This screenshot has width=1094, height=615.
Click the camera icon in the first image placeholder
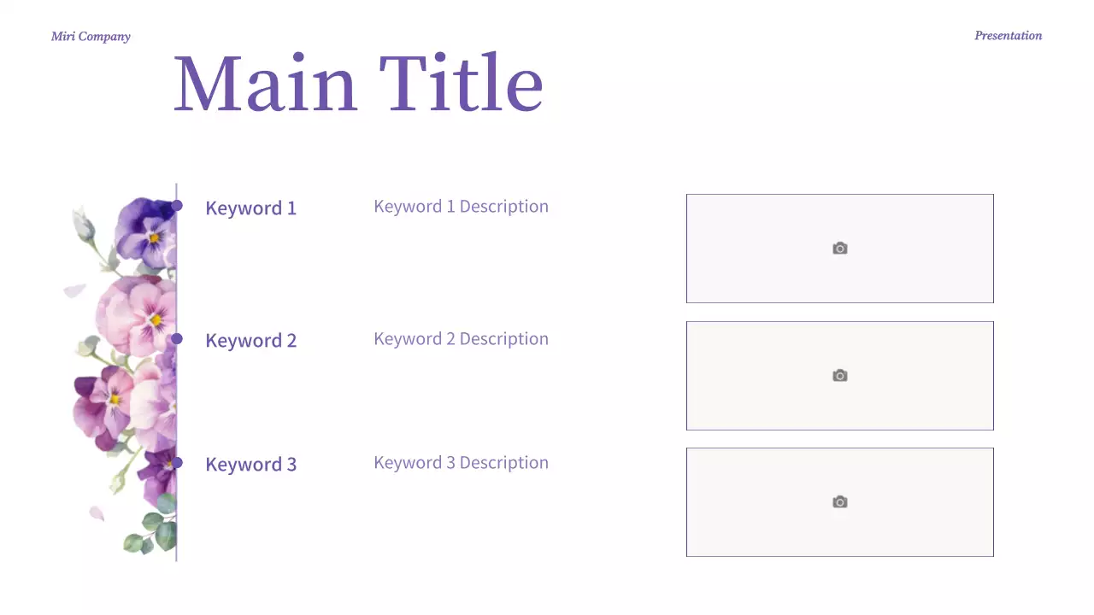pyautogui.click(x=840, y=249)
